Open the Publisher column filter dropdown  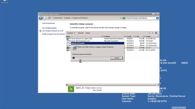point(125,36)
